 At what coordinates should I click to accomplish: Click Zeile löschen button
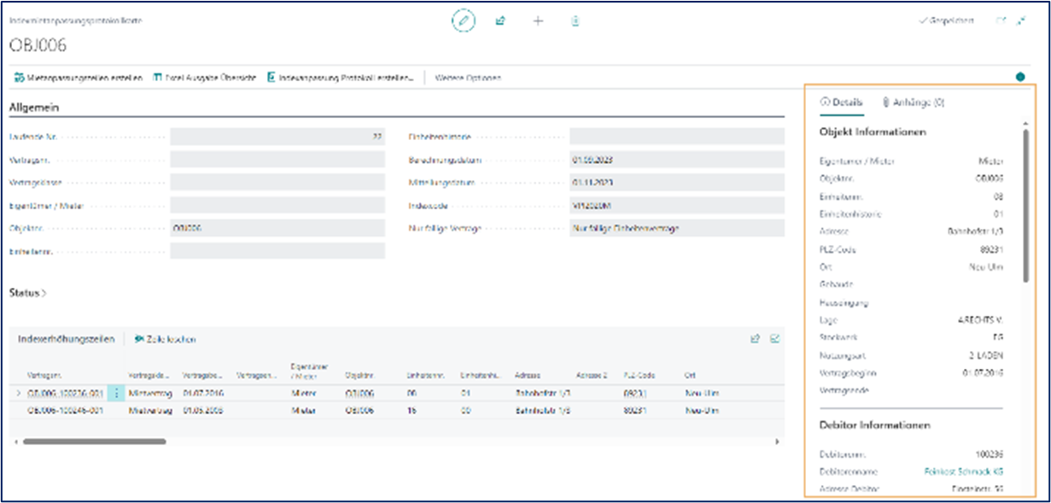pyautogui.click(x=165, y=339)
